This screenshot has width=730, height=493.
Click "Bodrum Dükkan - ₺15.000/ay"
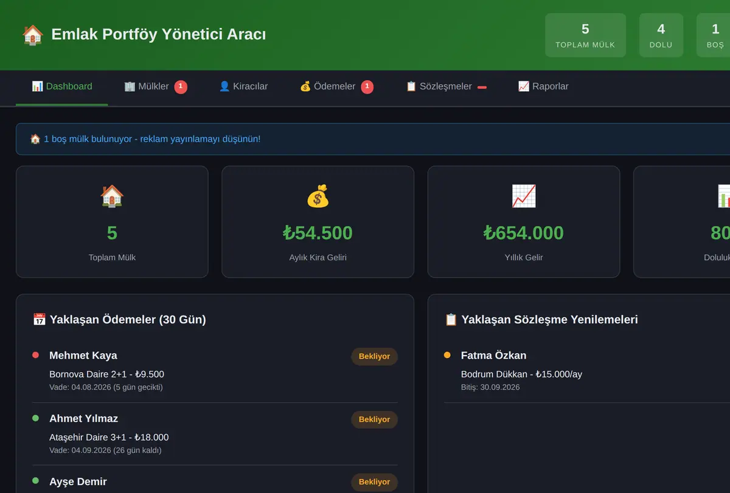coord(521,374)
